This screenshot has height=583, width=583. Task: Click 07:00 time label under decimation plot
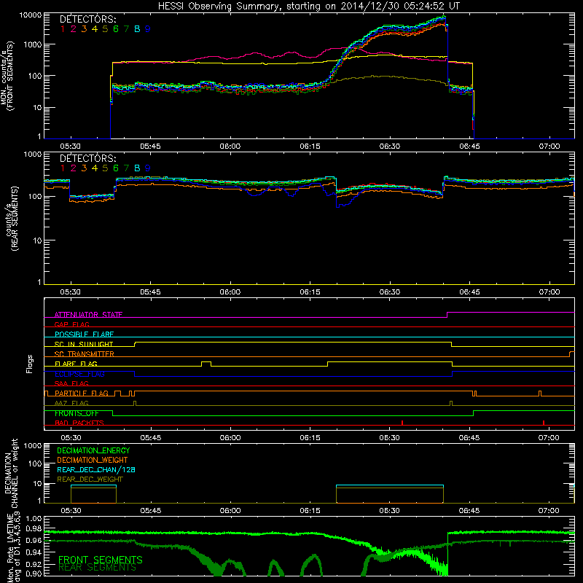tap(549, 511)
